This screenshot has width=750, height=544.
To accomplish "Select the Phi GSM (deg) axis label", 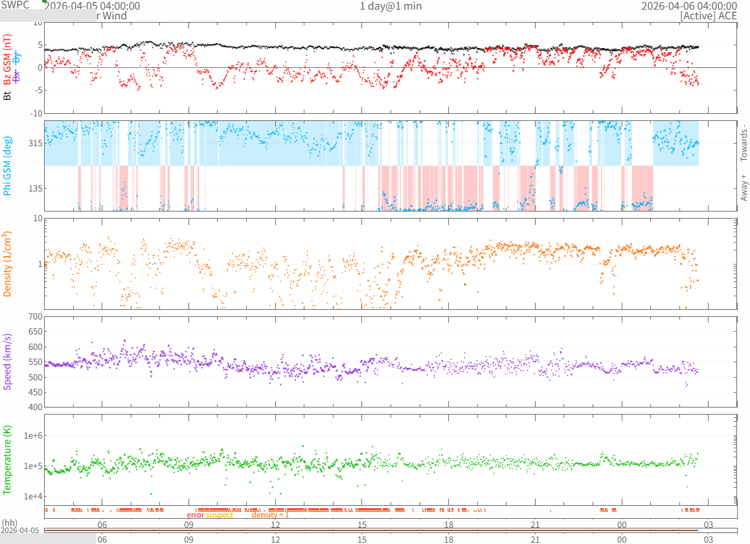I will coord(8,166).
